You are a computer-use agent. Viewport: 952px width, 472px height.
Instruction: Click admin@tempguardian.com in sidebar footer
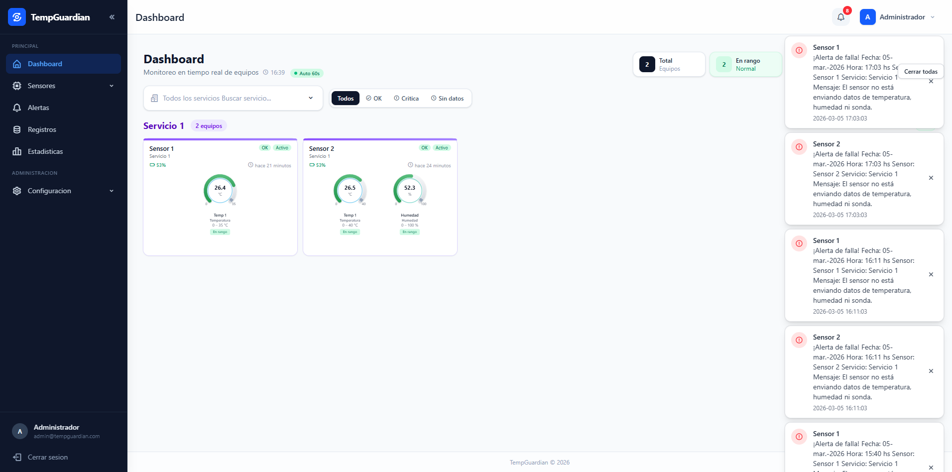point(67,436)
